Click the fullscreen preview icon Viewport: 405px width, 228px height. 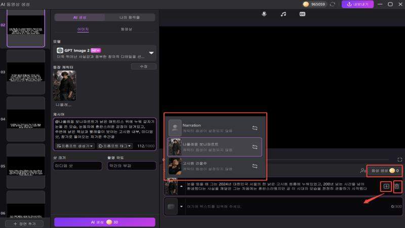399,160
